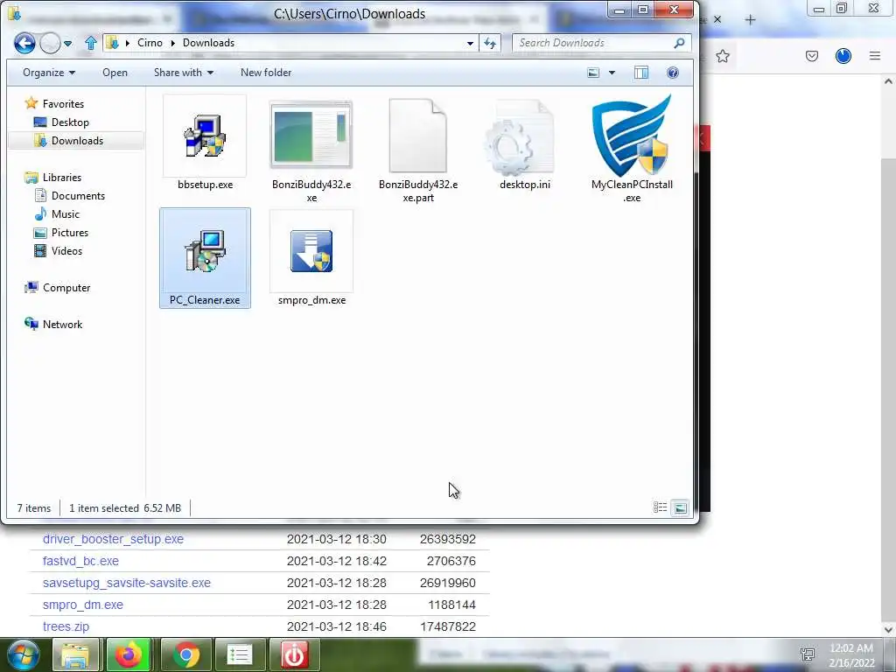Open Firefox hamburger menu
Viewport: 896px width, 672px height.
(x=875, y=56)
